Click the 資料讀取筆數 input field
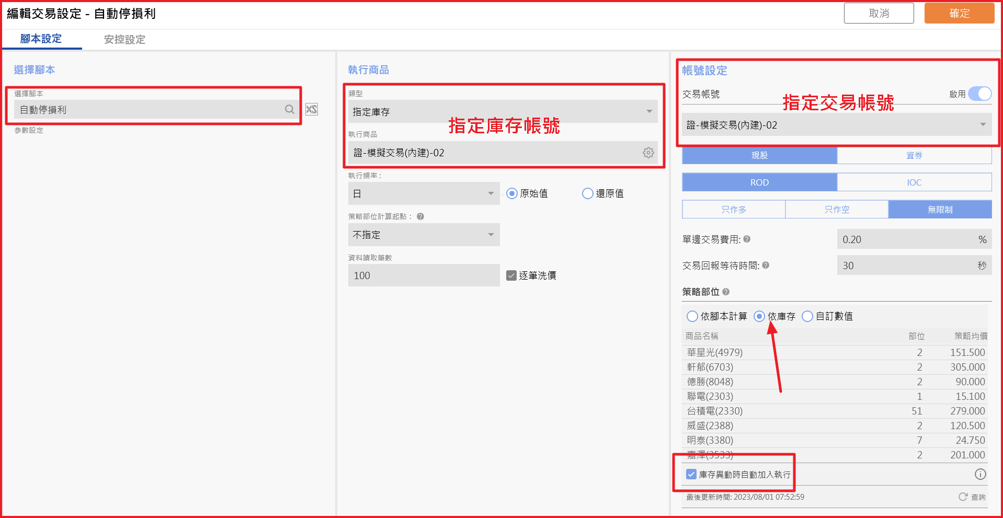 pyautogui.click(x=423, y=275)
